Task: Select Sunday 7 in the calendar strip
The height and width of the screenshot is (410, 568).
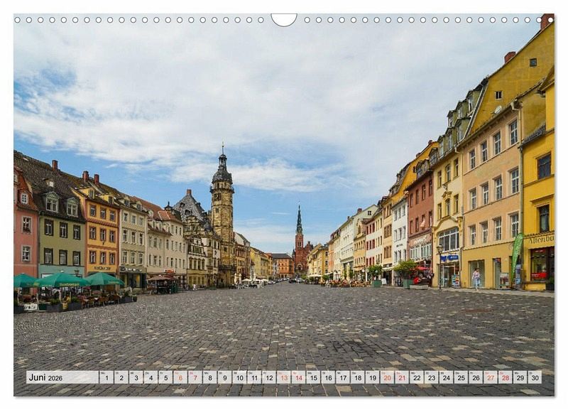Action: click(x=195, y=377)
